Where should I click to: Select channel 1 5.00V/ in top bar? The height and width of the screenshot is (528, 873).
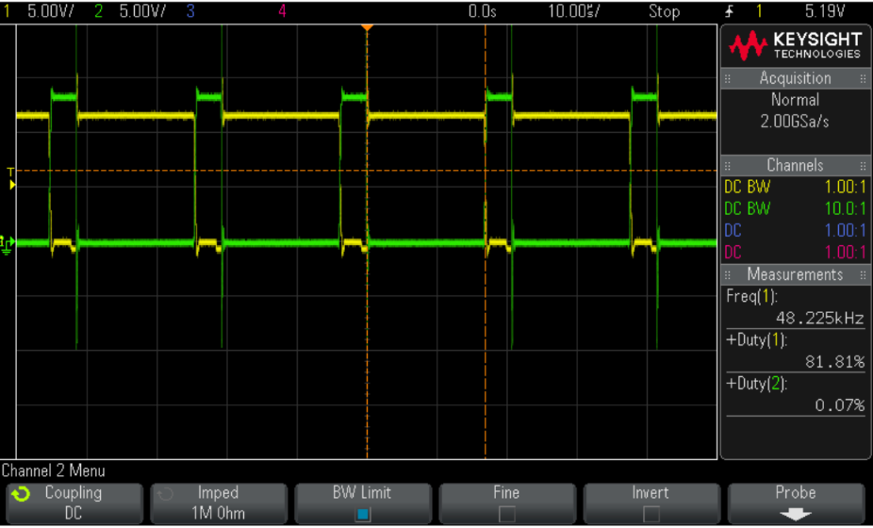point(44,11)
